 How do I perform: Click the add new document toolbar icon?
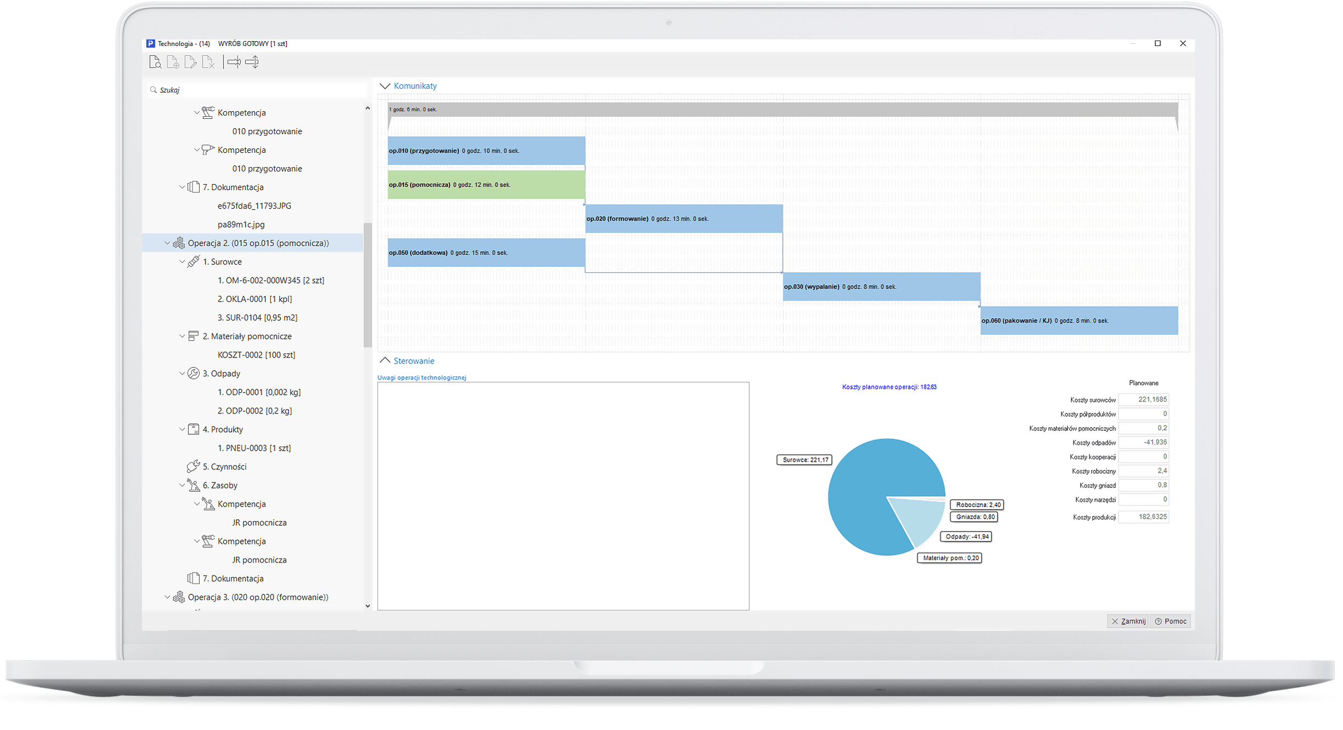173,62
